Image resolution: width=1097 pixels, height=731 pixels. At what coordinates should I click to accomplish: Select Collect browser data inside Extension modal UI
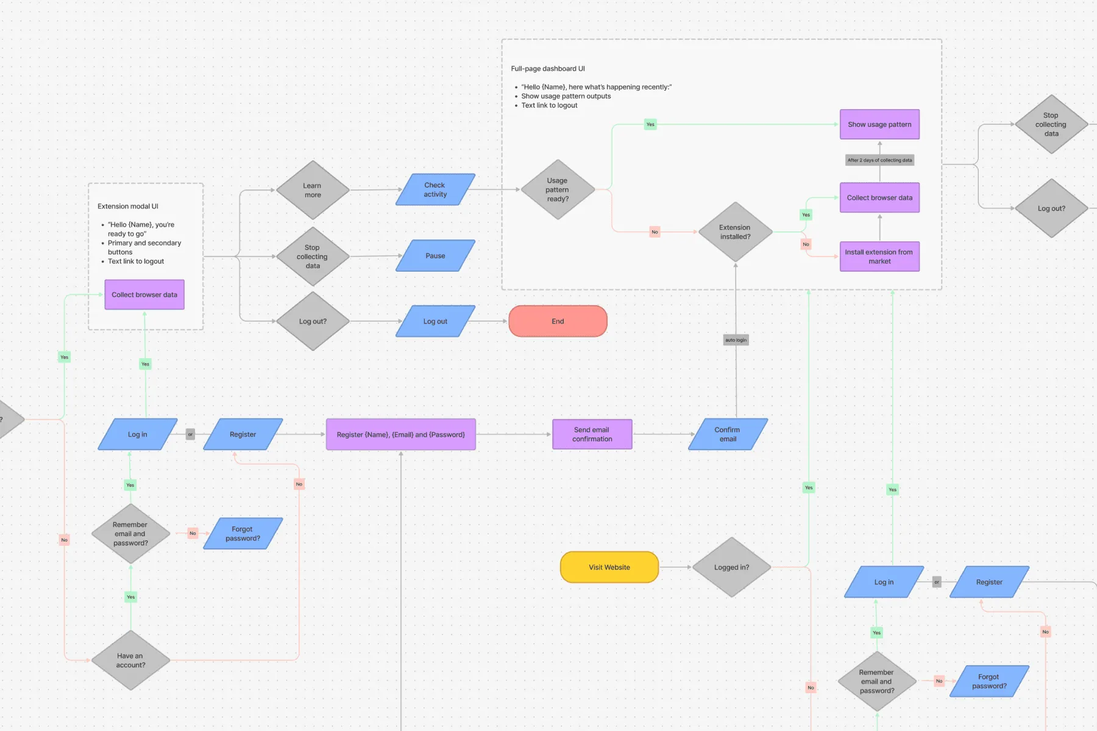144,295
